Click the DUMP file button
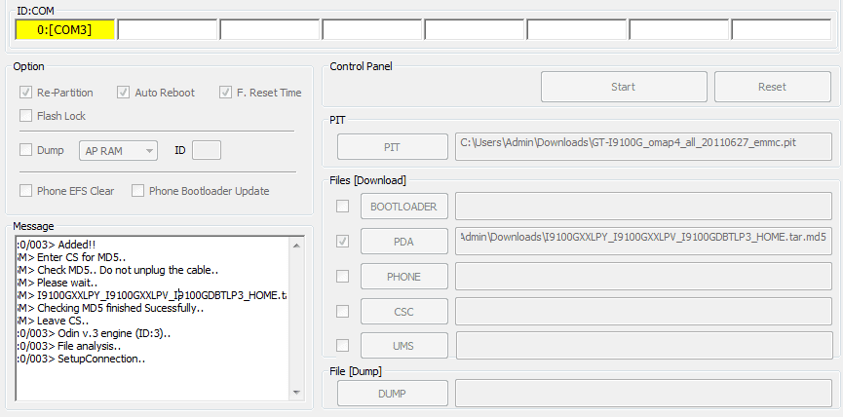The image size is (843, 417). tap(393, 394)
